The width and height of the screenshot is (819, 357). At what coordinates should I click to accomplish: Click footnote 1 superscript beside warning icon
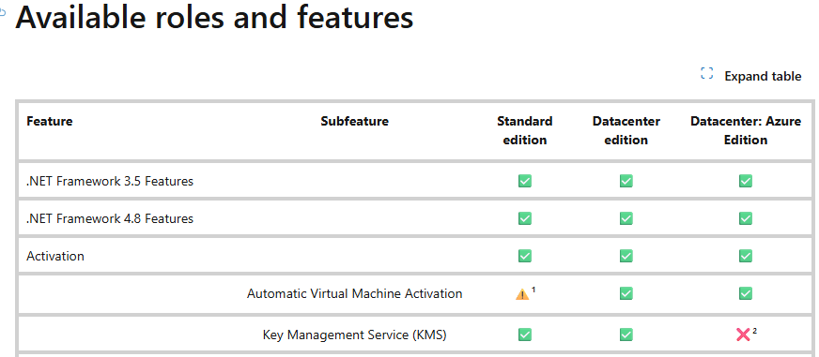(533, 290)
